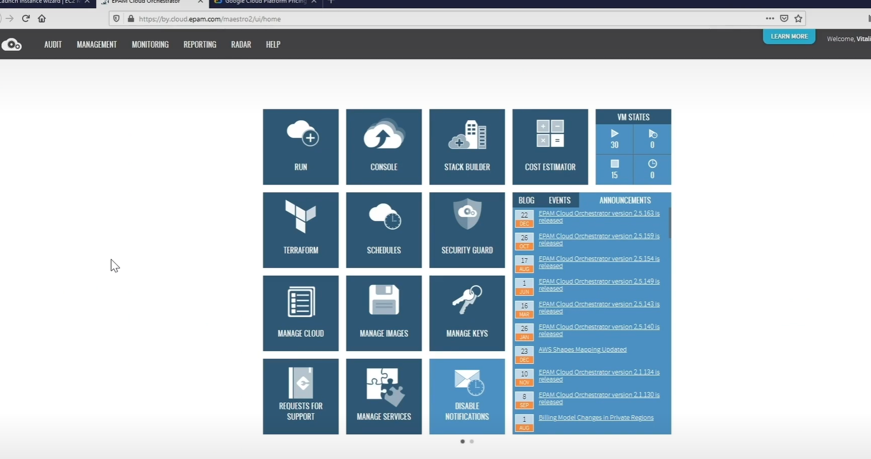
Task: Launch the Console tile
Action: [x=384, y=147]
